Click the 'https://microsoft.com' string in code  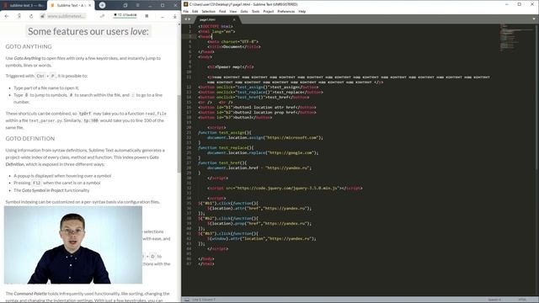click(x=292, y=138)
